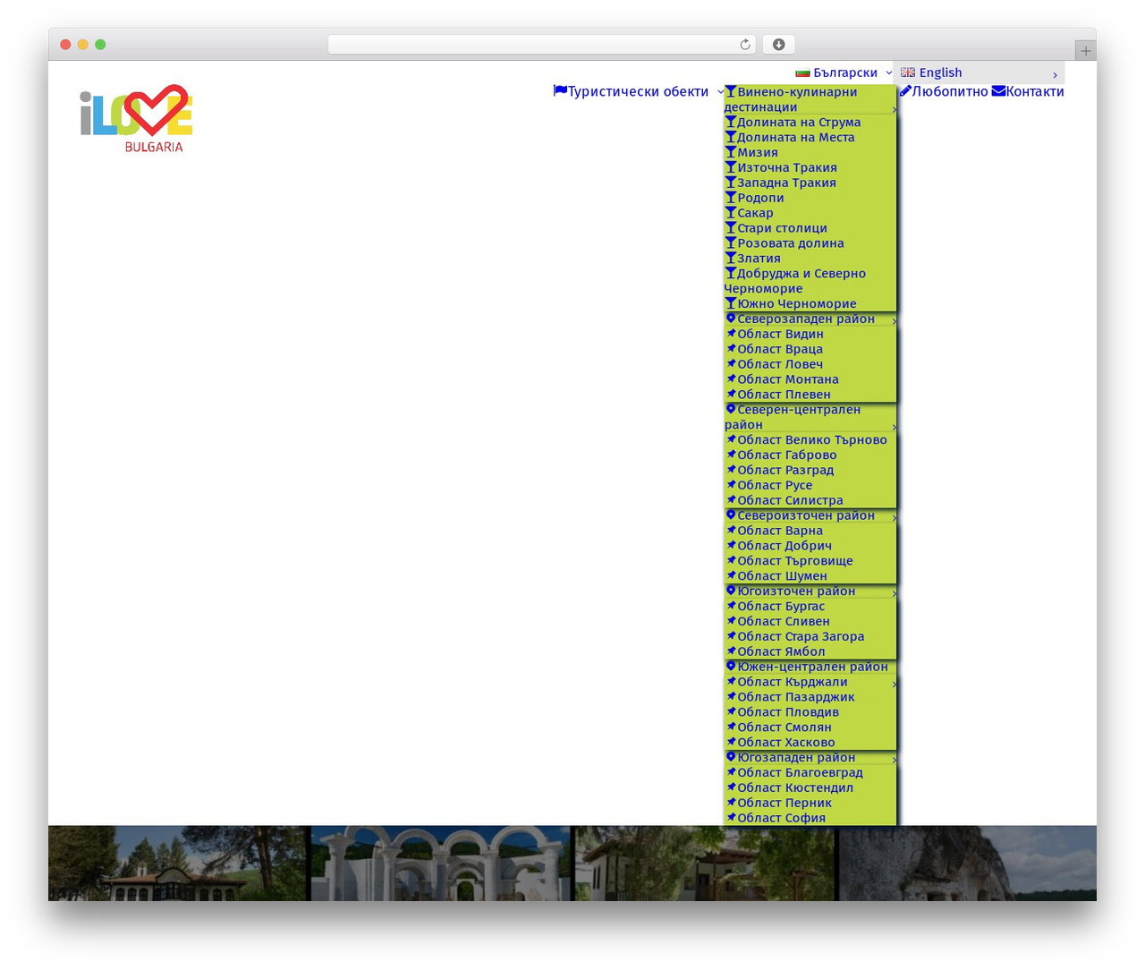Click the Bulgarian flag icon
1145x970 pixels.
tap(802, 72)
